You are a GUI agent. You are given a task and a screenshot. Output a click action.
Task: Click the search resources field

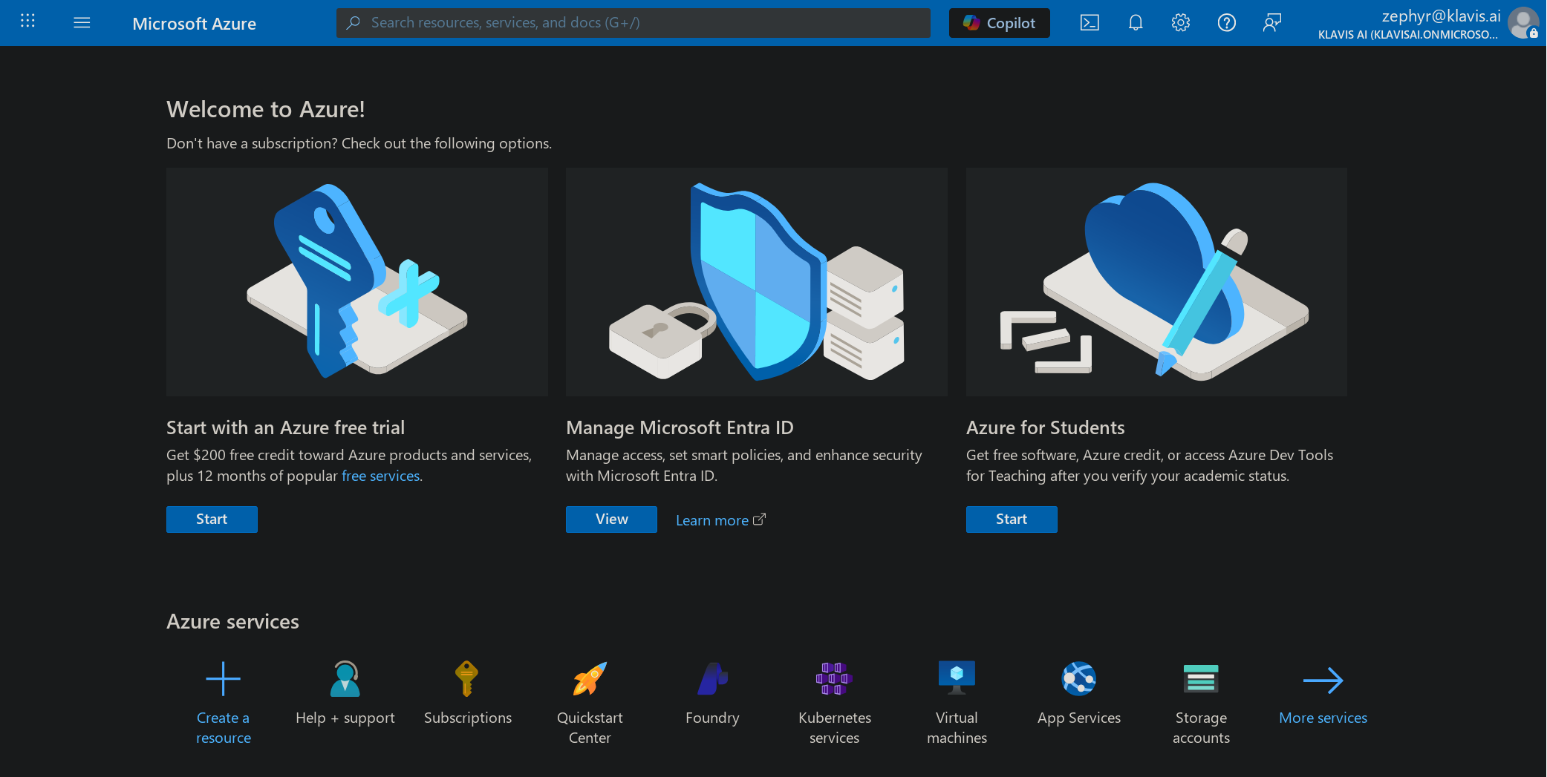point(633,22)
